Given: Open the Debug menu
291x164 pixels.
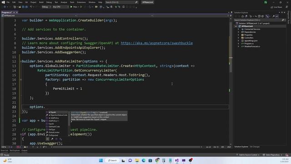Looking at the screenshot, I should (49, 2).
